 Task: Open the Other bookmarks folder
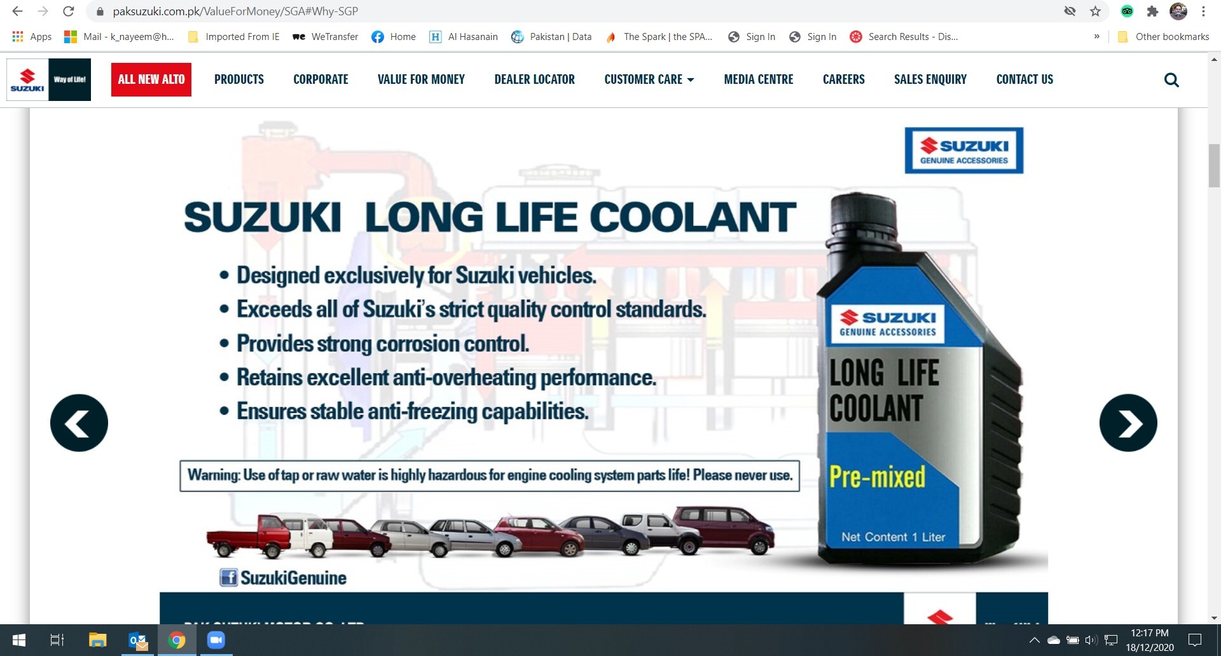1164,37
